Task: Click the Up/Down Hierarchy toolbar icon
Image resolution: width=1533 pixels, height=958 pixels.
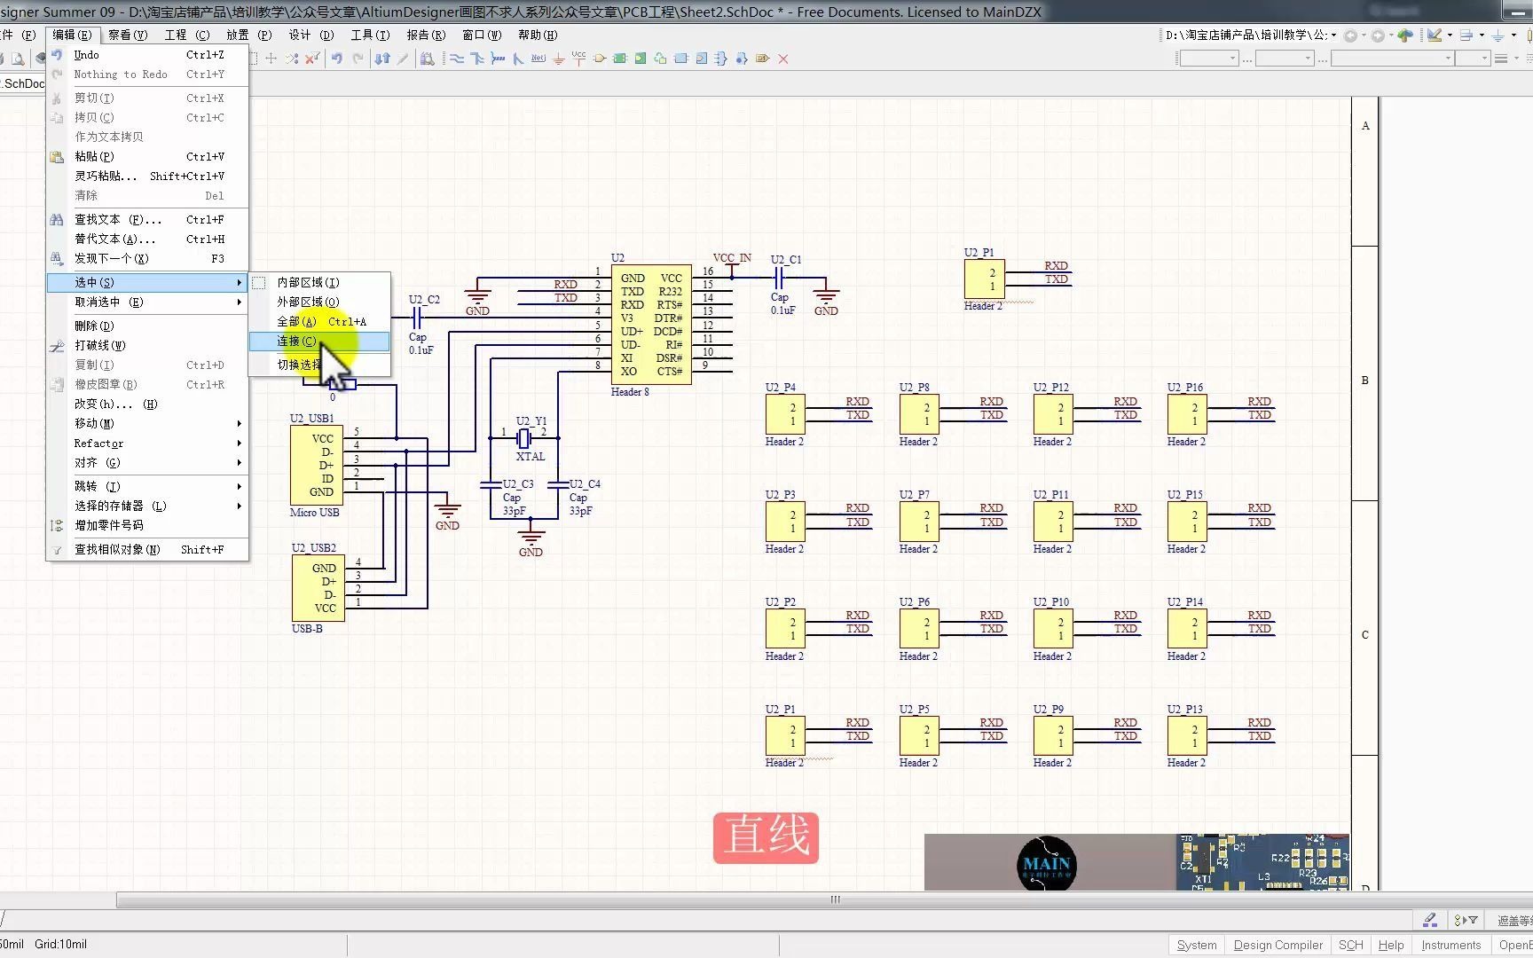Action: coord(382,59)
